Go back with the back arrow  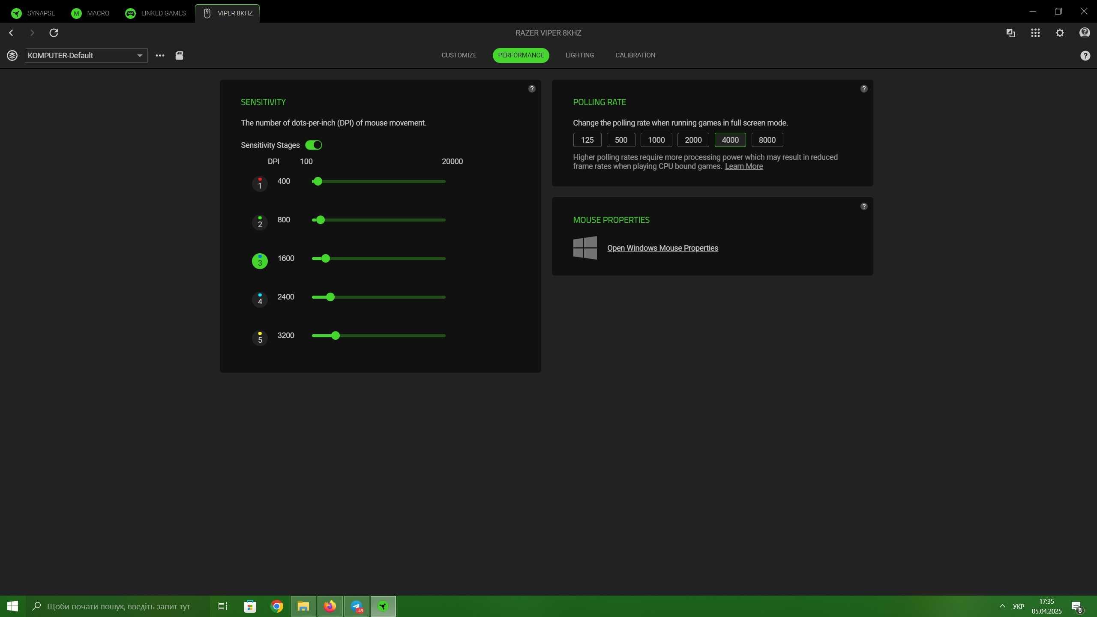(x=11, y=33)
